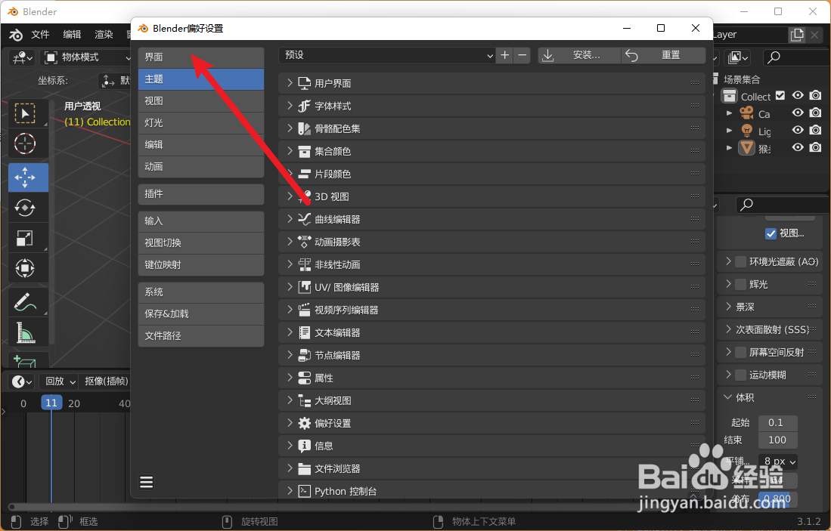Enable 运动模糊 checkbox
The height and width of the screenshot is (531, 831).
pos(741,375)
